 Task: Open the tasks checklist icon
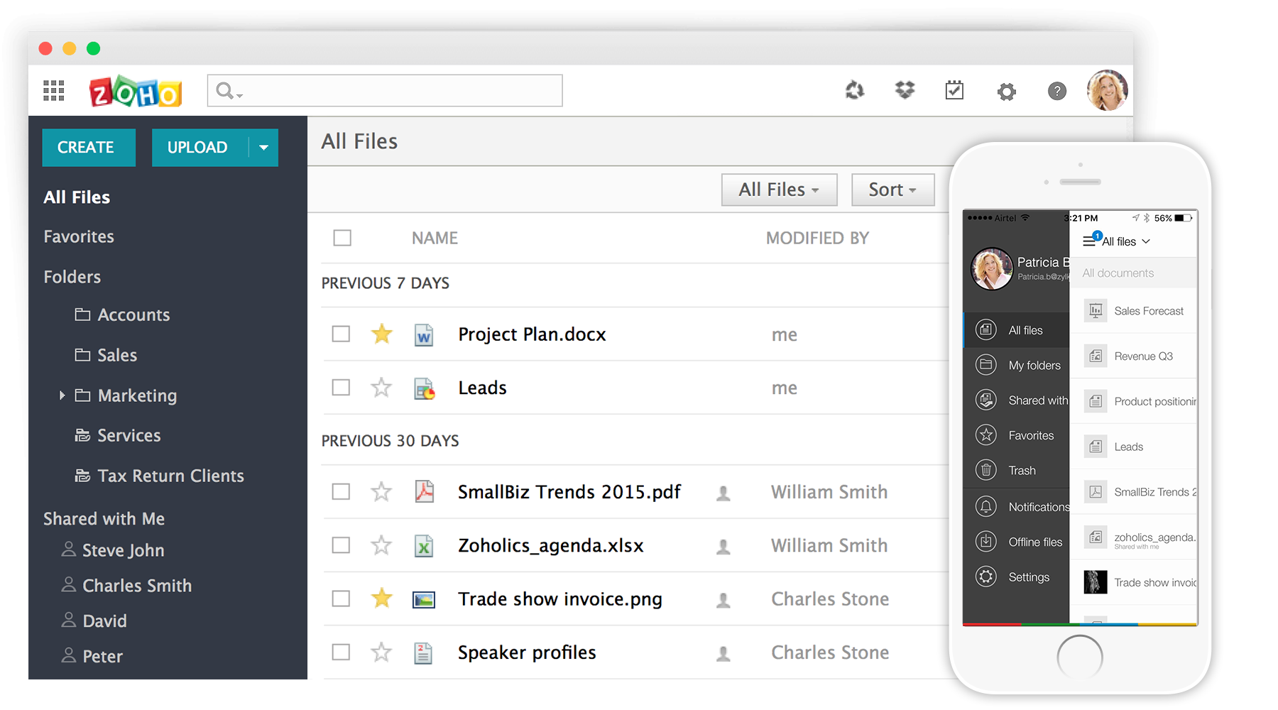coord(954,90)
